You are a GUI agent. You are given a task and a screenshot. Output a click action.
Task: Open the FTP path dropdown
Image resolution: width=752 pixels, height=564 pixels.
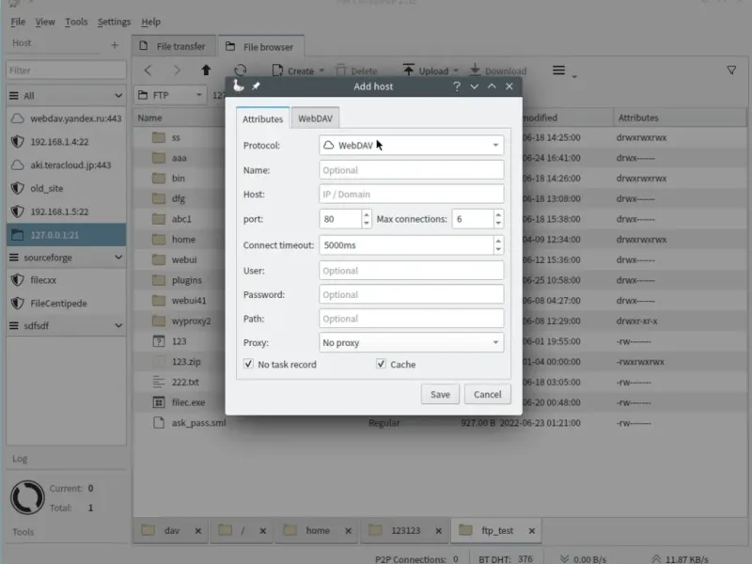(x=171, y=96)
